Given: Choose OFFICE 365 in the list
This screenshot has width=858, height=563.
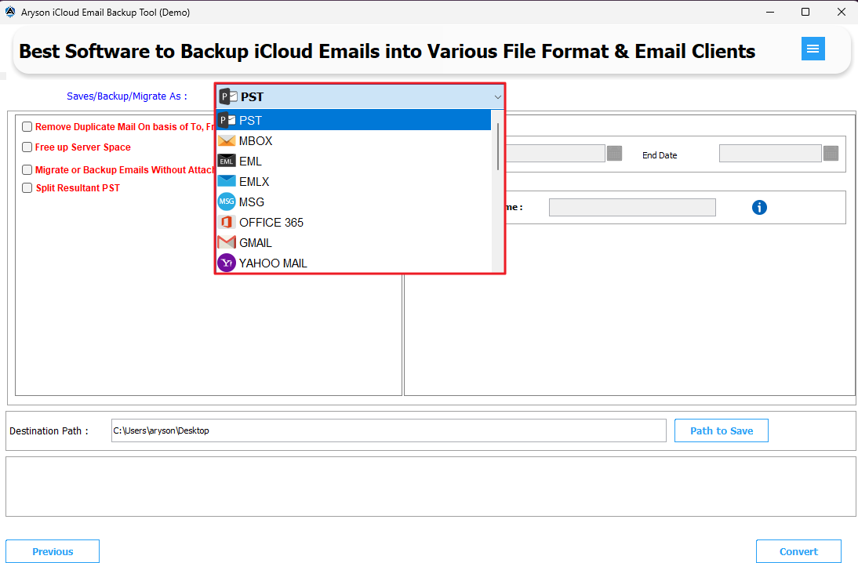Looking at the screenshot, I should pos(354,222).
